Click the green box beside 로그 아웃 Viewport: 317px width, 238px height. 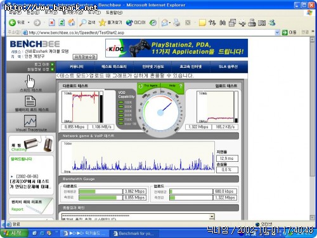click(x=52, y=64)
